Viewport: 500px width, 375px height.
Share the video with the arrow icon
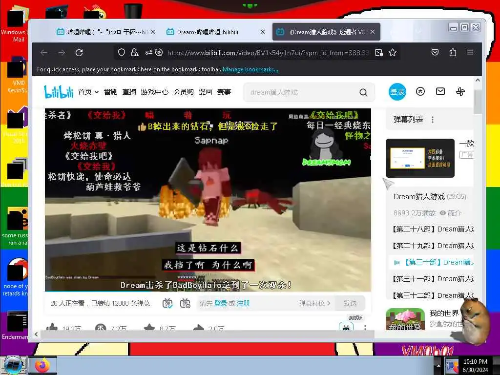point(198,327)
